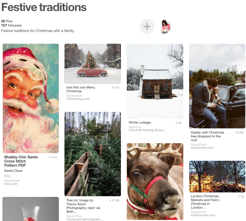Open the Shabby Chic Santa image
Viewport: 246px width, 221px height.
tap(31, 98)
